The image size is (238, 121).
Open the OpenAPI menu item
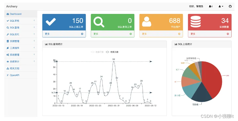click(21, 75)
